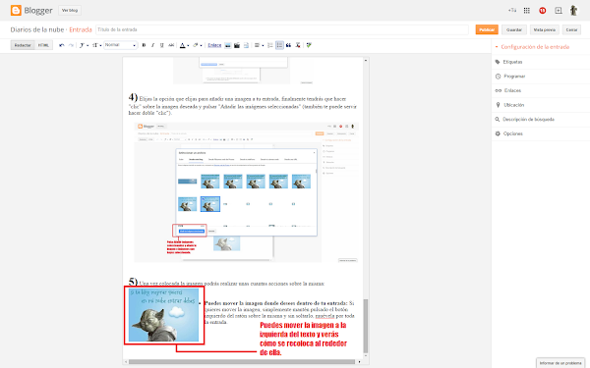Toggle bulleted list
This screenshot has height=368, width=590.
pyautogui.click(x=279, y=45)
